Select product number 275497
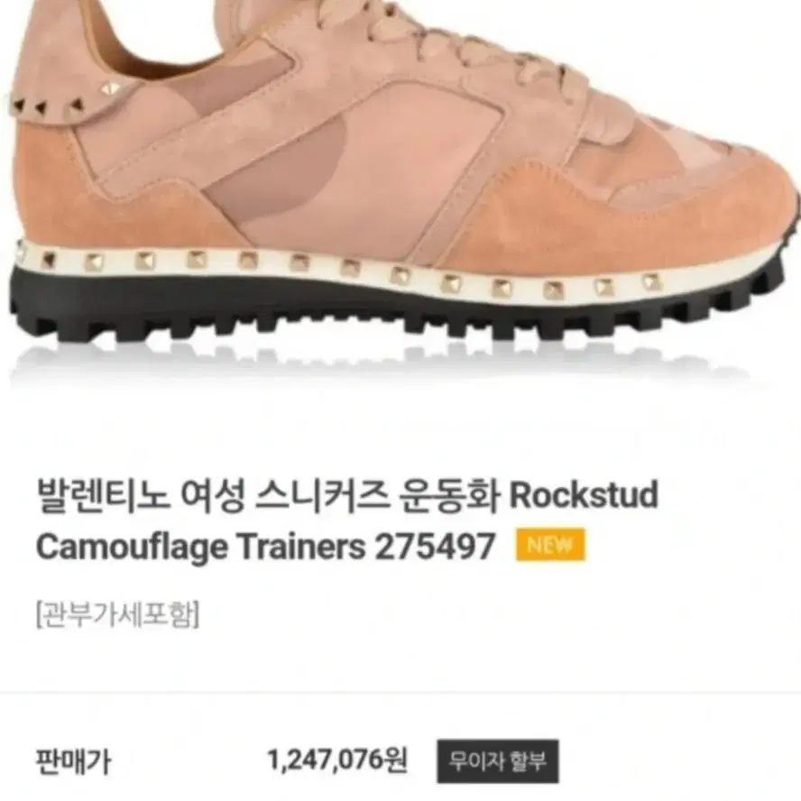This screenshot has height=801, width=801. [x=436, y=546]
